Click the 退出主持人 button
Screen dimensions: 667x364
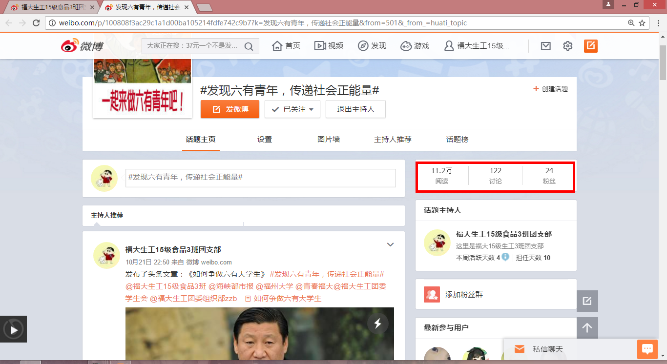click(x=355, y=109)
